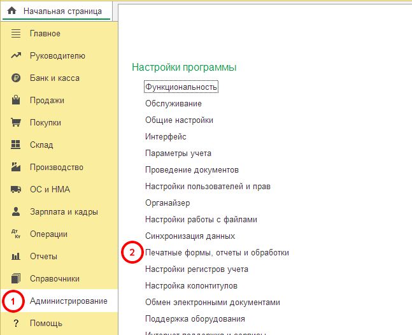The height and width of the screenshot is (335, 412).
Task: Click the person icon for Зарплата и кадры
Action: click(x=16, y=211)
